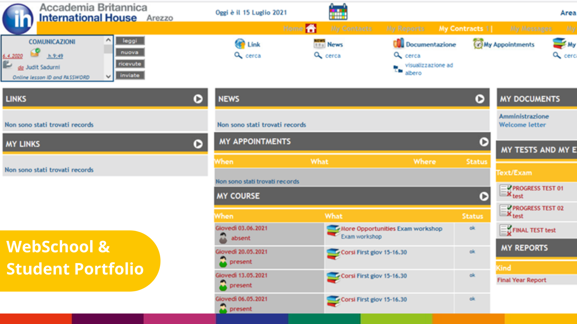Expand the NEWS panel arrow

480,99
